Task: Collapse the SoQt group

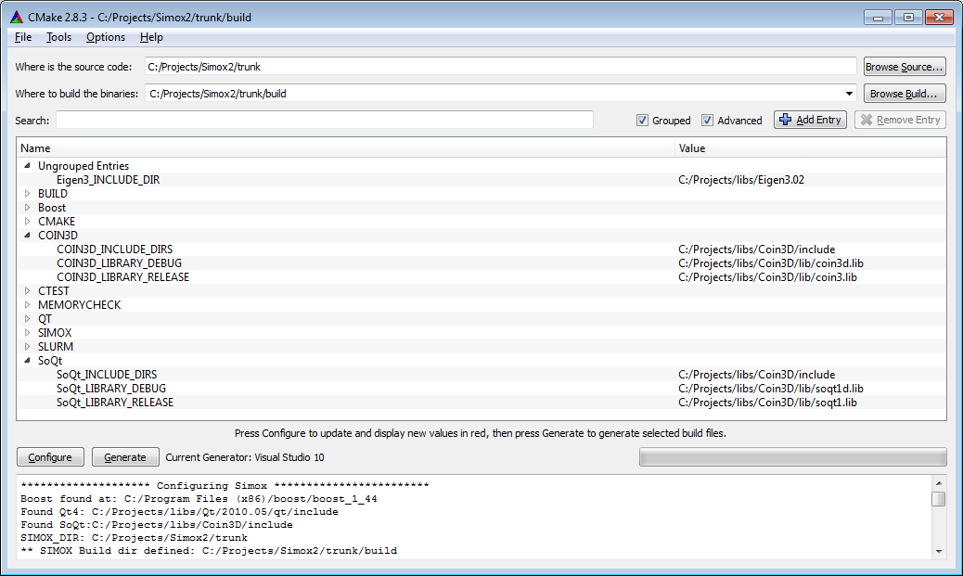Action: [27, 361]
